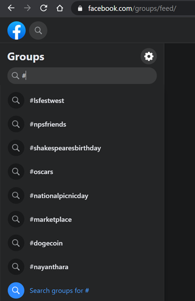Click blue search icon beside Search groups
The width and height of the screenshot is (195, 301).
16,290
